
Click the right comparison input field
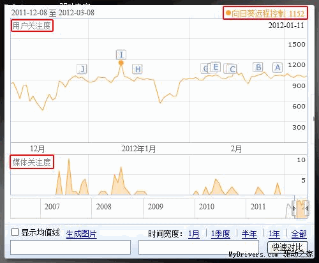point(198,247)
